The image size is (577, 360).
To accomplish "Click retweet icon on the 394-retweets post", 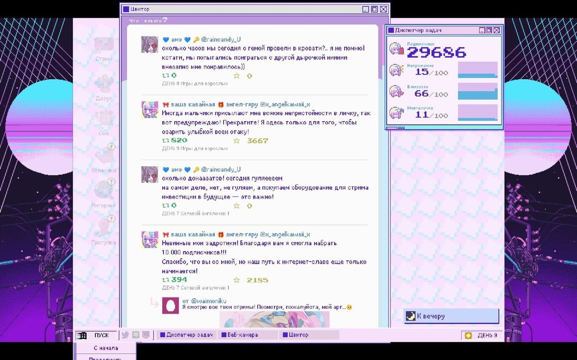I will click(165, 280).
